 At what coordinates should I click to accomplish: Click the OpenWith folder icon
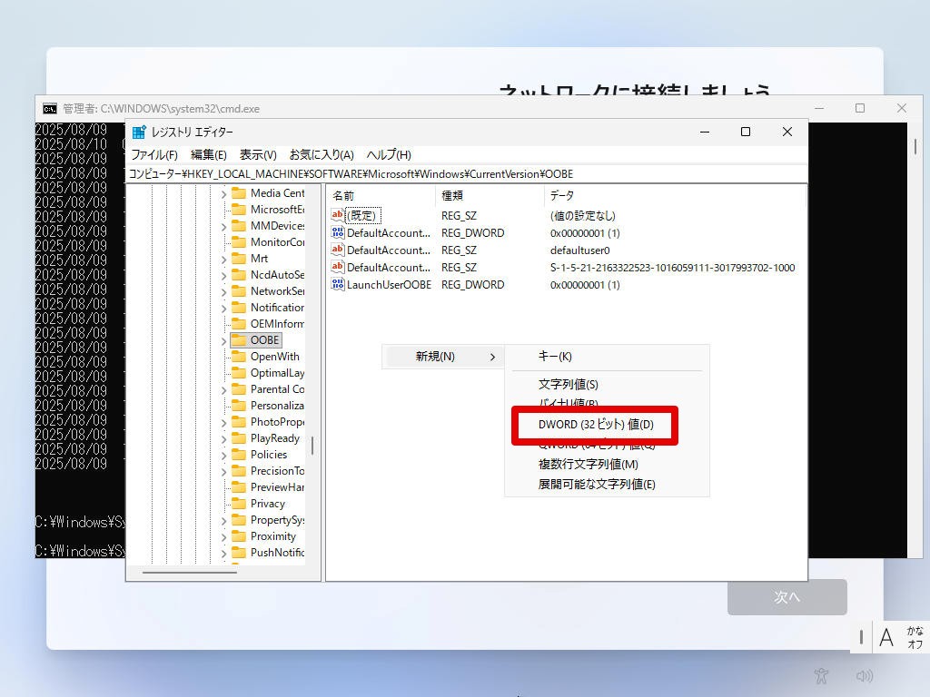[239, 356]
